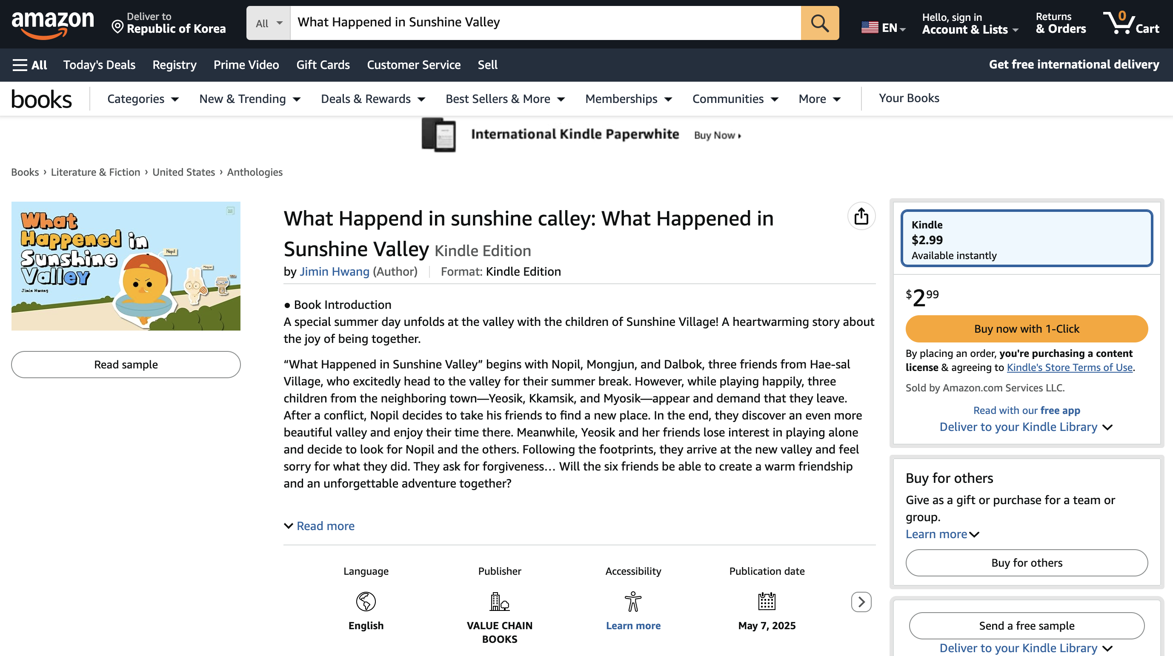Viewport: 1173px width, 656px height.
Task: Expand the Categories dropdown
Action: point(143,99)
